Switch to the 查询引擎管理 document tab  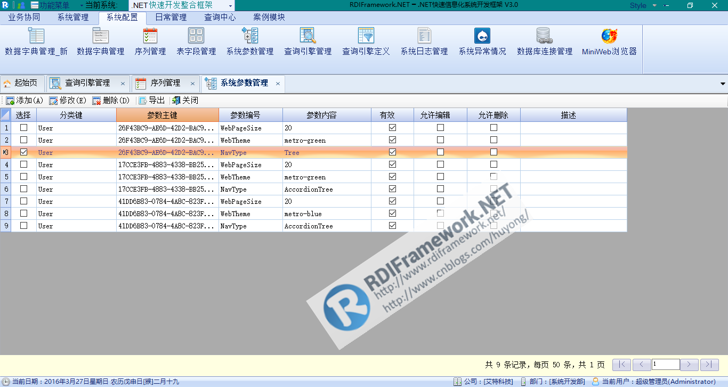[x=87, y=83]
